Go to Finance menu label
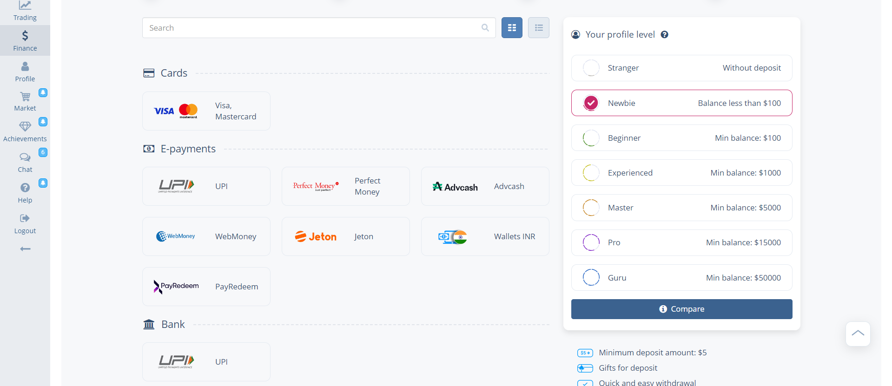 tap(25, 48)
